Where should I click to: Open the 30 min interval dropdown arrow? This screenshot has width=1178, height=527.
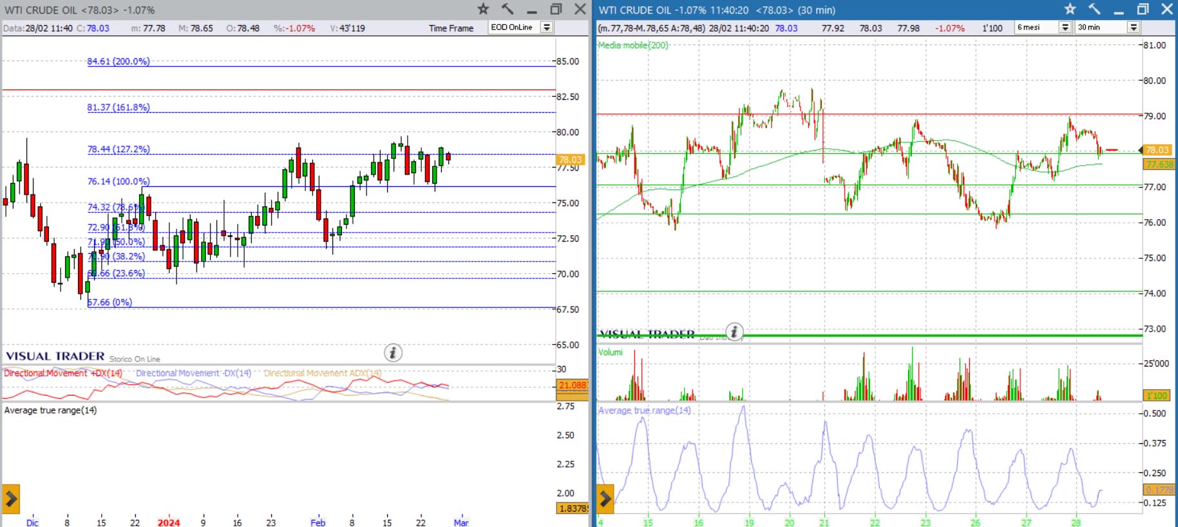pyautogui.click(x=1134, y=27)
